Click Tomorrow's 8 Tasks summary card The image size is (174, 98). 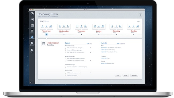[x=47, y=27]
